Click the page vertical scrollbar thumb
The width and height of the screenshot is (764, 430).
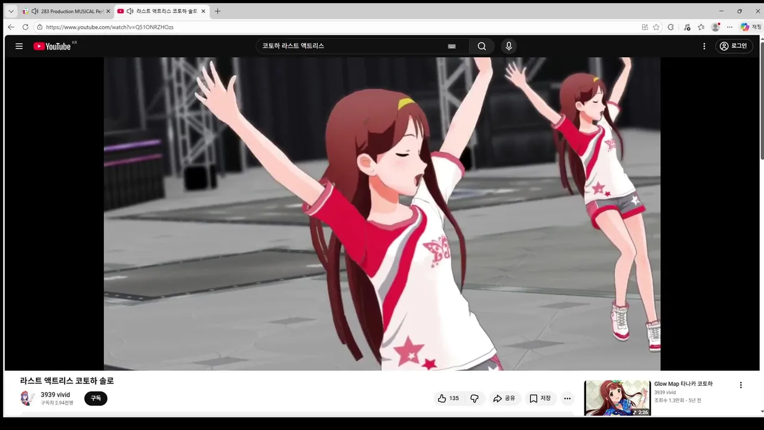(761, 100)
